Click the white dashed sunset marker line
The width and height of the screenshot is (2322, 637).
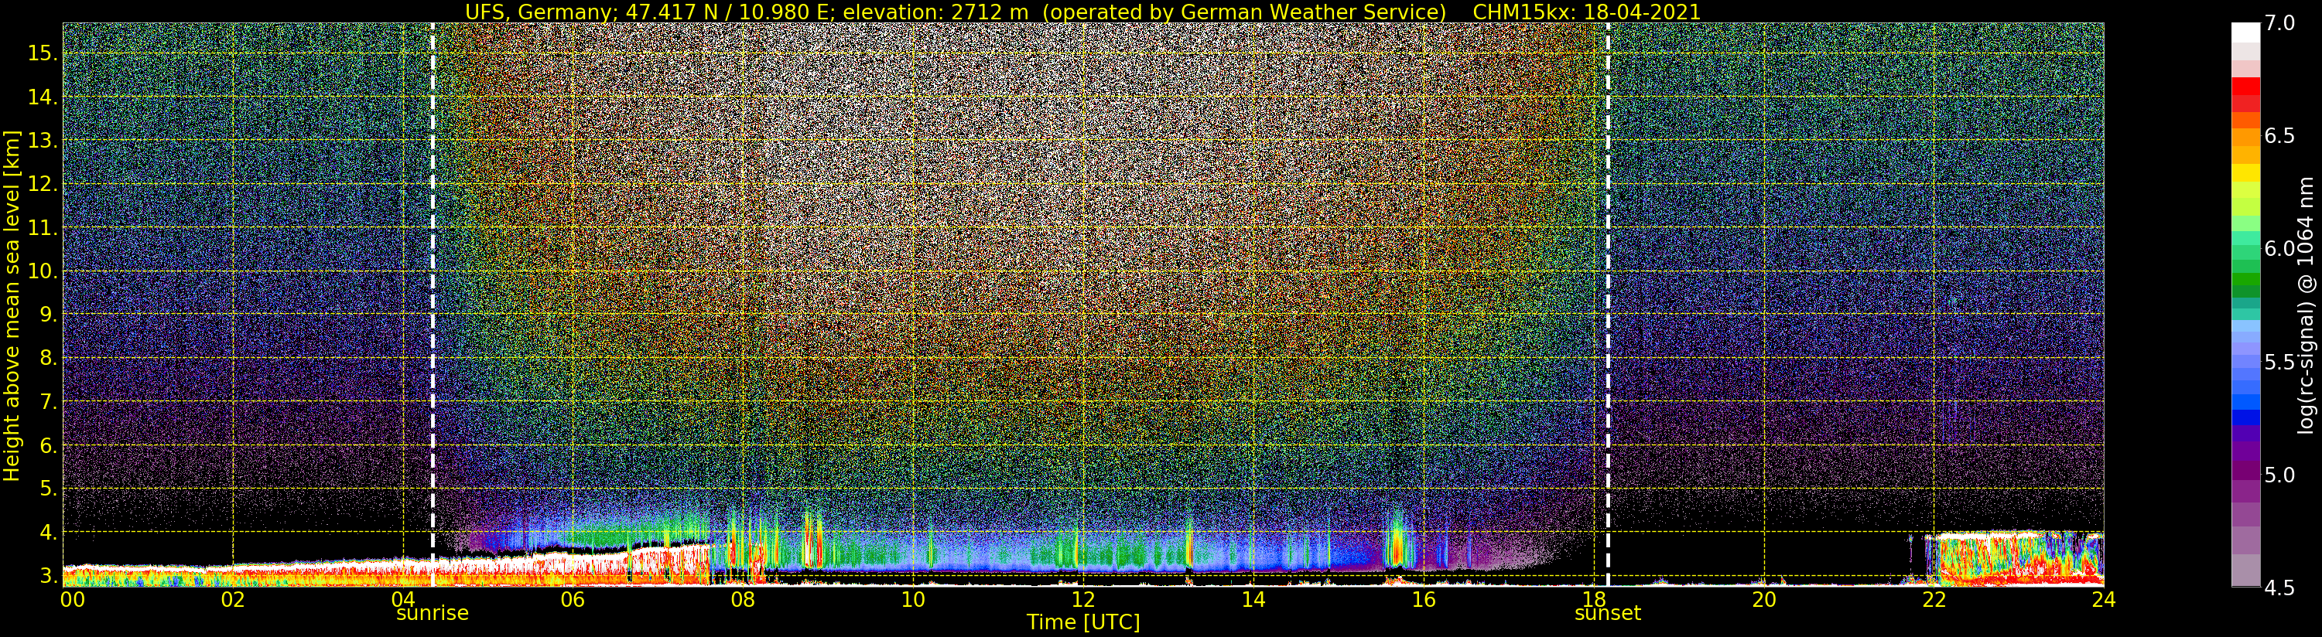pos(1607,305)
